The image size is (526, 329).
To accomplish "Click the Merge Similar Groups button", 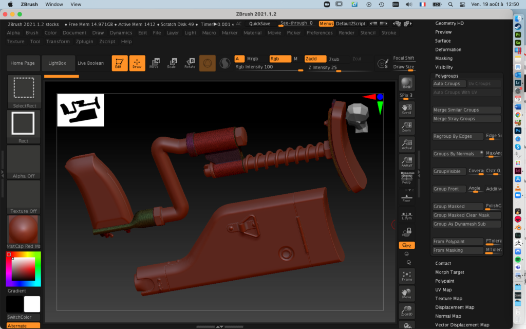I will pos(466,109).
